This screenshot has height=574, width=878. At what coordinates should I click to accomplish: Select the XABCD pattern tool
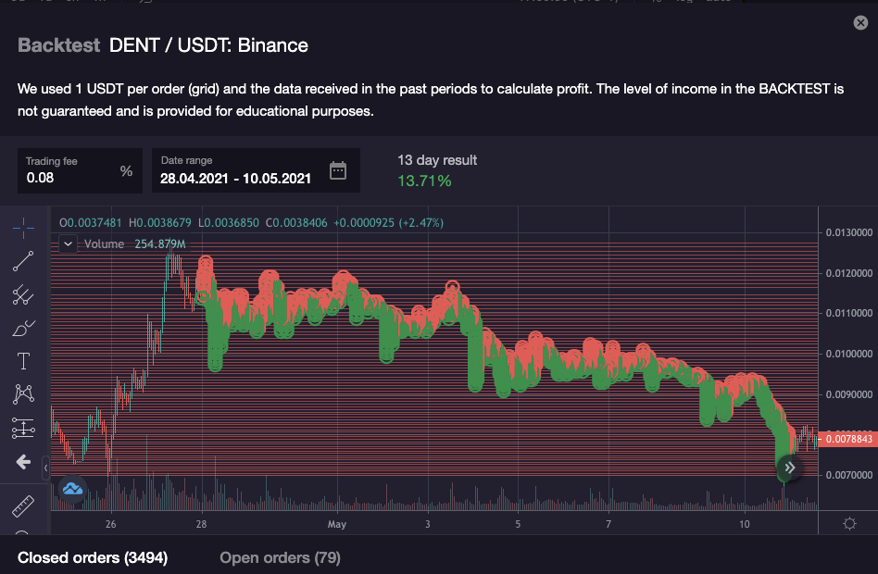(24, 394)
